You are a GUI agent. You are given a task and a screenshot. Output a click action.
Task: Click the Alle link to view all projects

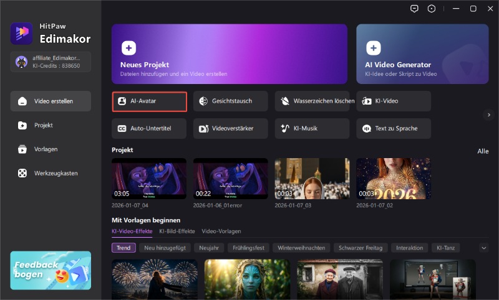point(483,151)
